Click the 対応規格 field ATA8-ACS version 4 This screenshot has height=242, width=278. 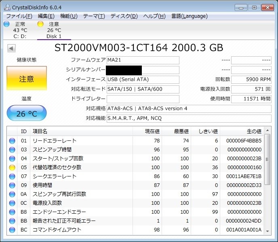[x=189, y=109]
